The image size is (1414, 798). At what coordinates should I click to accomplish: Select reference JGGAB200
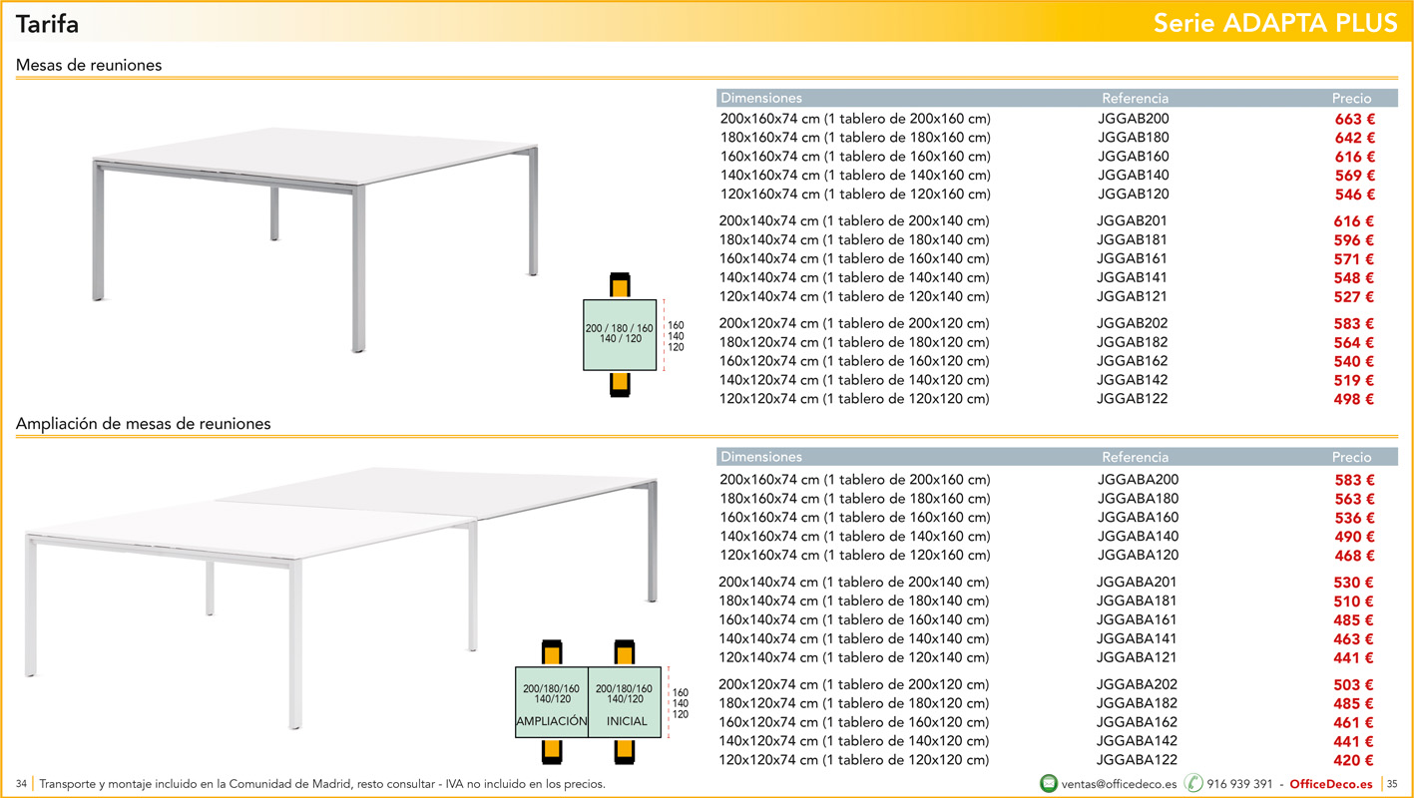click(1134, 119)
